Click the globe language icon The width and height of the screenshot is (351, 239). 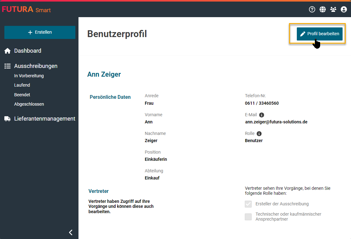(323, 9)
